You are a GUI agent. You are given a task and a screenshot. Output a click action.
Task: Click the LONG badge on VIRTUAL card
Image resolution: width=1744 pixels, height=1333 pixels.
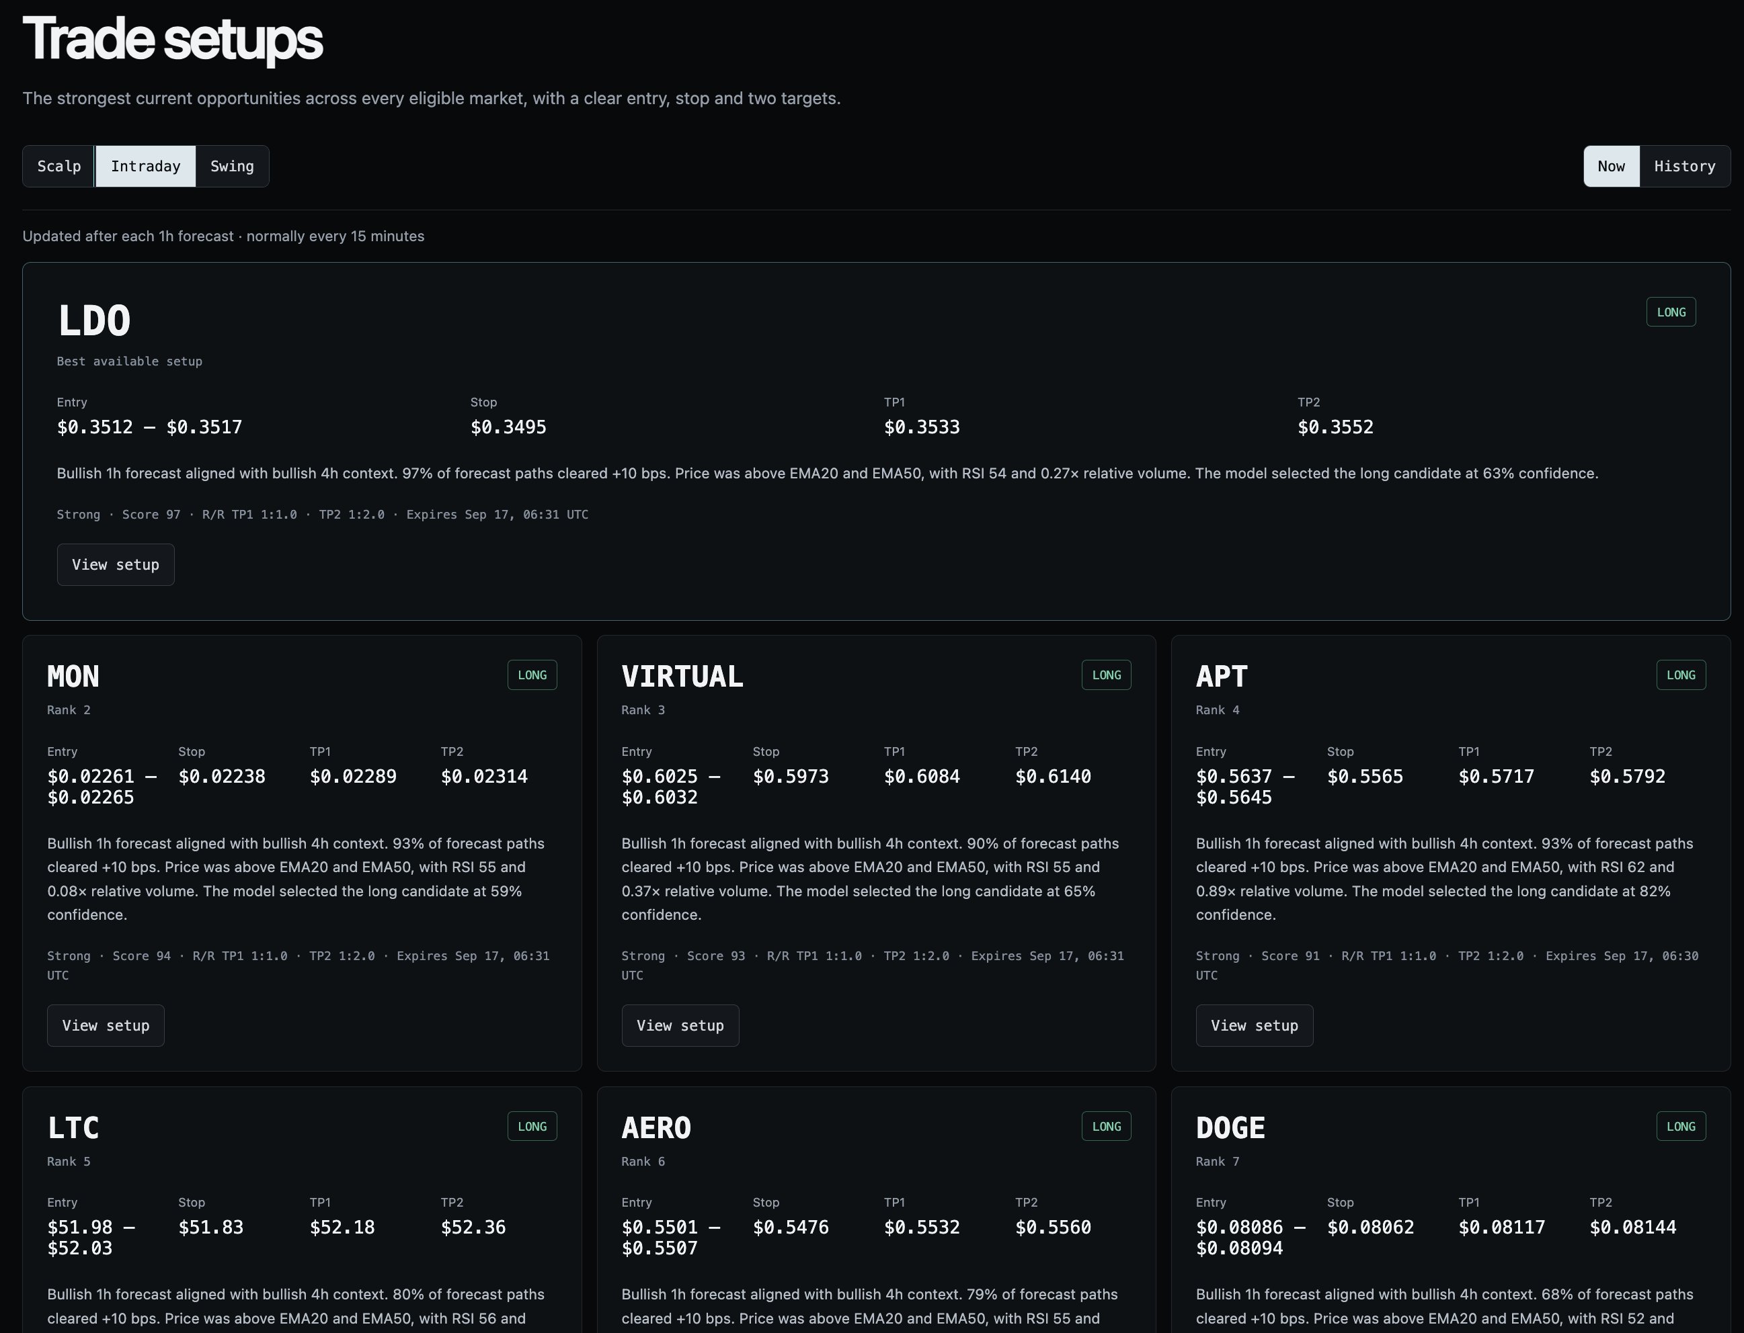tap(1107, 675)
